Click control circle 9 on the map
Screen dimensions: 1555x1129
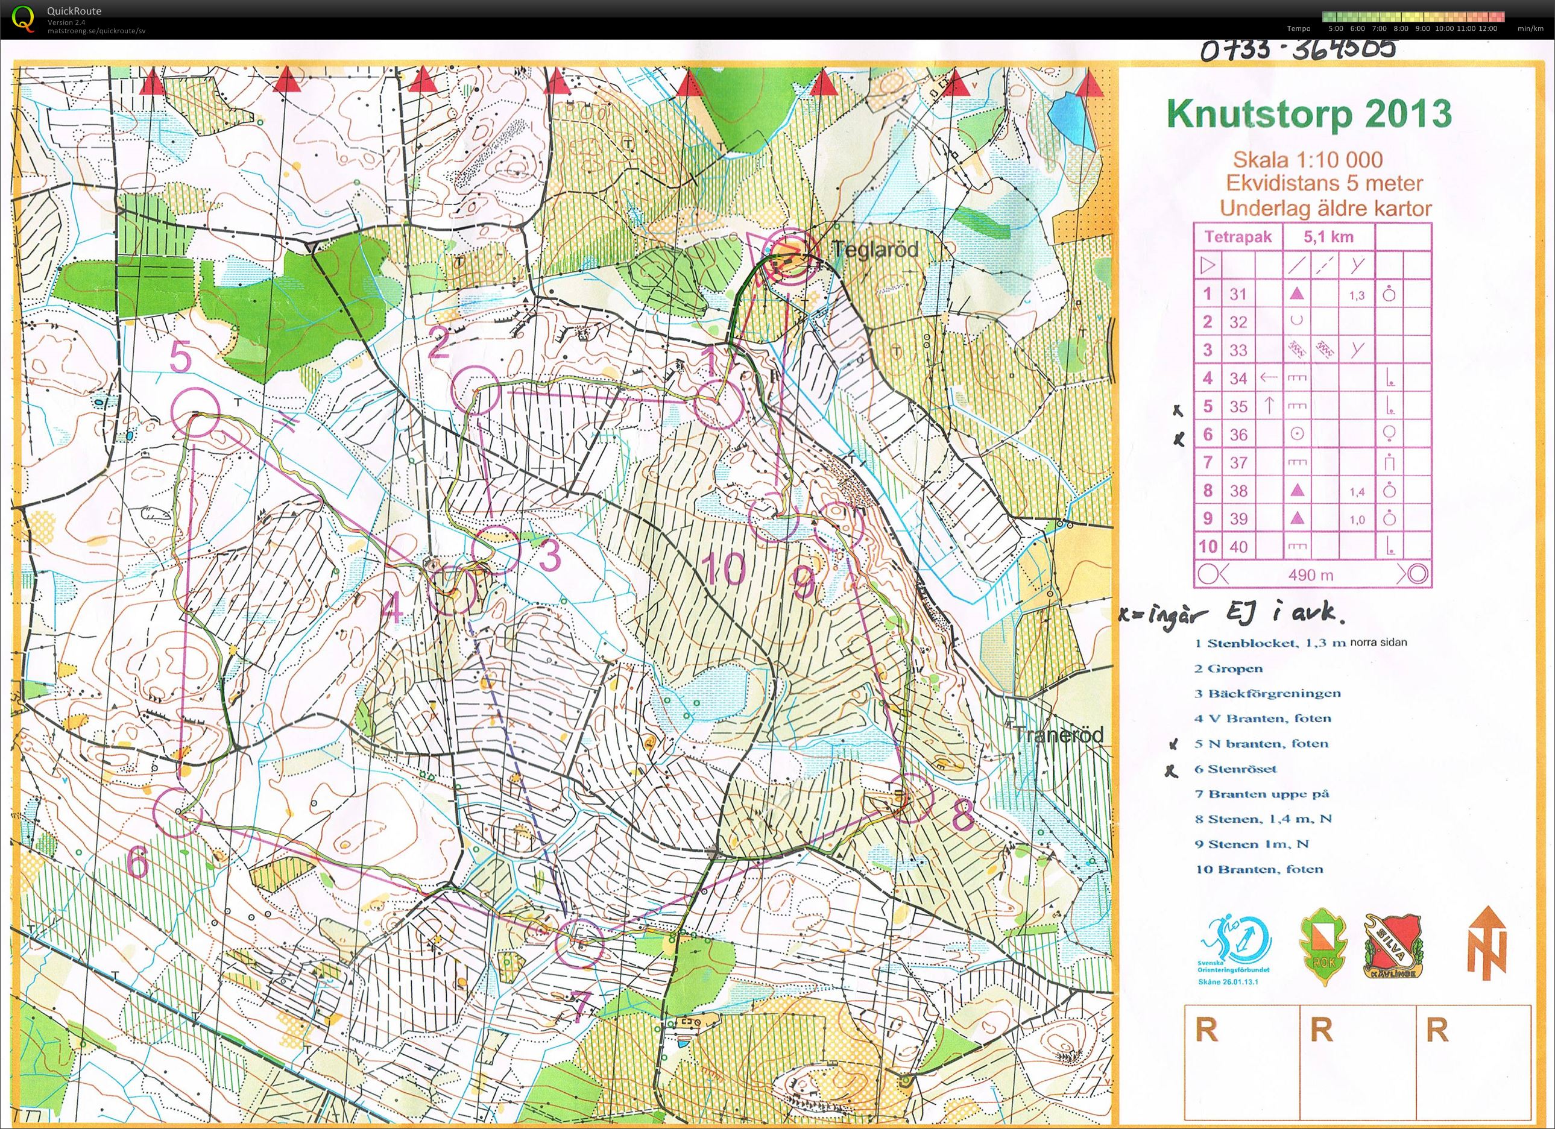coord(838,526)
